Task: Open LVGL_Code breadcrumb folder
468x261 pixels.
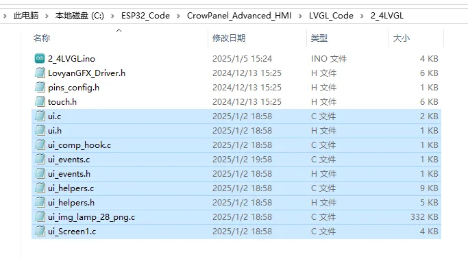Action: click(331, 16)
